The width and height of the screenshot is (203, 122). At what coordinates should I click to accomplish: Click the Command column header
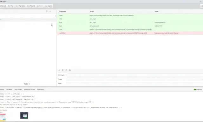[62, 11]
